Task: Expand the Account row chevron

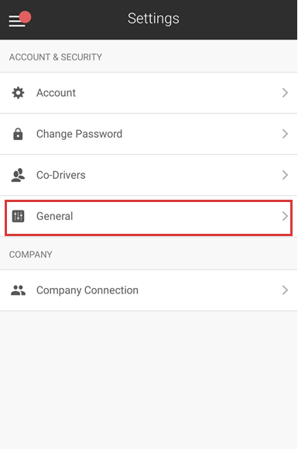Action: [285, 93]
